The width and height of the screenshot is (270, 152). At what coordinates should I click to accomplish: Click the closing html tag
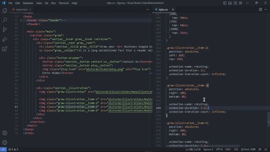point(29,133)
